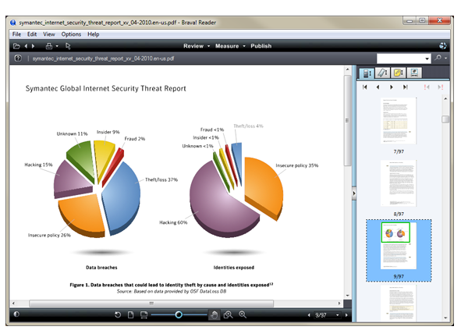Select the pointer selection tool
The height and width of the screenshot is (330, 461).
(x=68, y=46)
